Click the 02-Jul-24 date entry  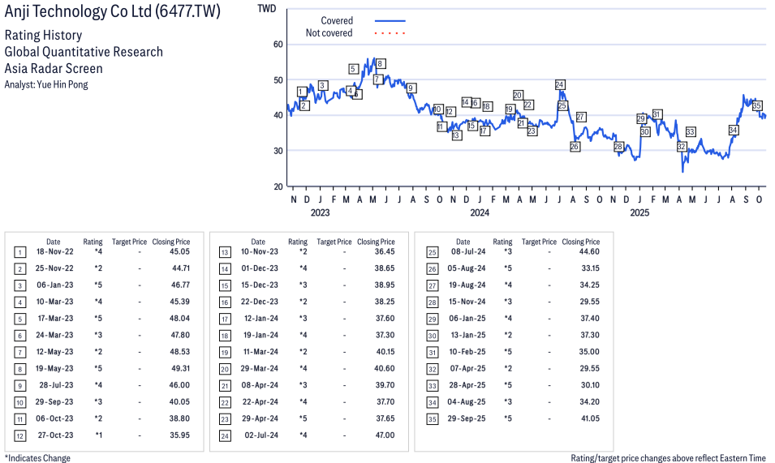[257, 435]
